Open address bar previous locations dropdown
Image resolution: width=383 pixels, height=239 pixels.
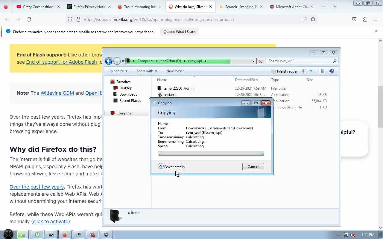coord(253,61)
